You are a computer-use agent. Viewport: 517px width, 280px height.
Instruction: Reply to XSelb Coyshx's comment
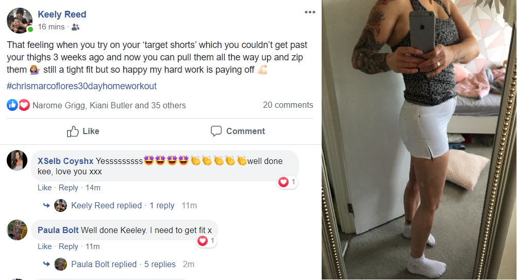click(x=68, y=188)
